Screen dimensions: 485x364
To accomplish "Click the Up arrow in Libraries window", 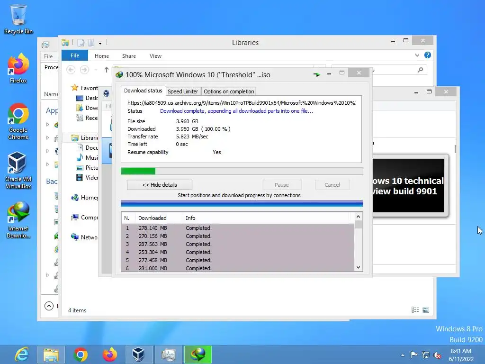I will 107,70.
